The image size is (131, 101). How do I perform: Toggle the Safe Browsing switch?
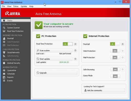[x=115, y=69]
